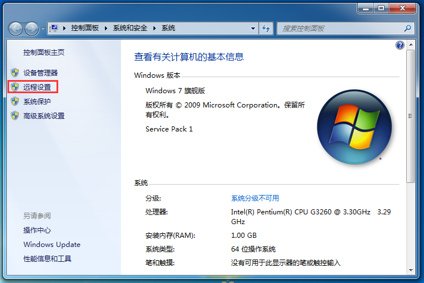Click scrollbar down arrow
The height and width of the screenshot is (283, 424).
click(x=411, y=270)
